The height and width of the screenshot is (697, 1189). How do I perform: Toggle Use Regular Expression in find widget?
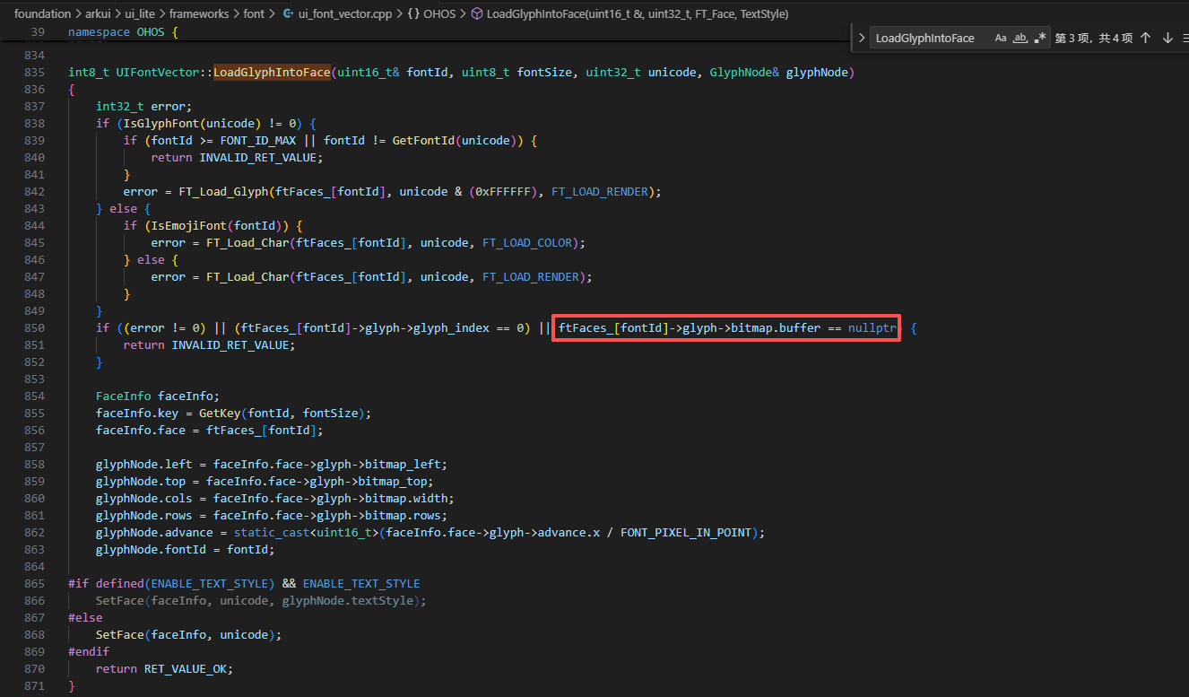[x=1040, y=38]
